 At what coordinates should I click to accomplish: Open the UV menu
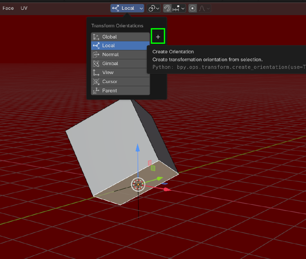click(24, 8)
